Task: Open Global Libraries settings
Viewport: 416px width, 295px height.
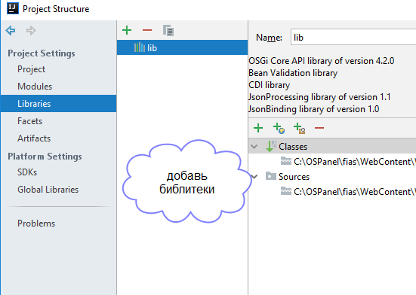Action: click(x=48, y=190)
